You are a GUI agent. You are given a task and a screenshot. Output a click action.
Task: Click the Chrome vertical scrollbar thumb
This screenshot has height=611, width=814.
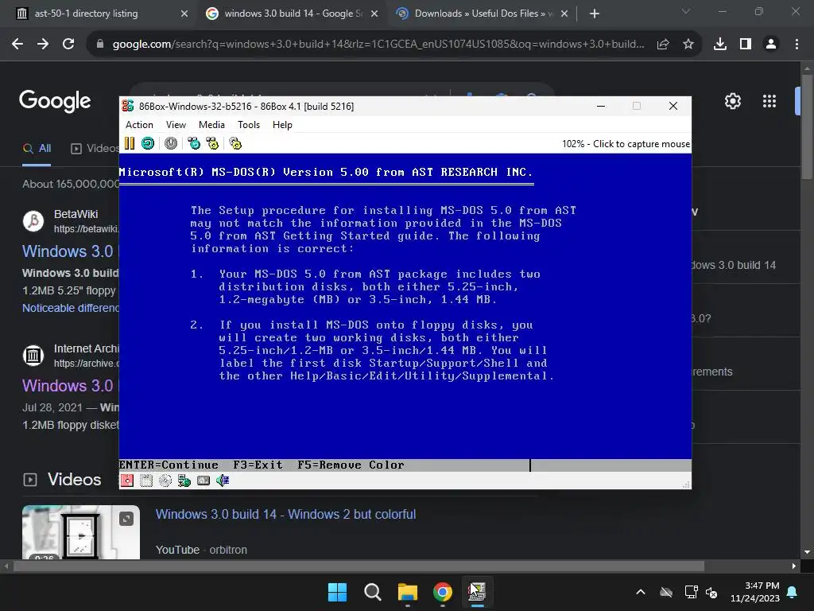(807, 127)
